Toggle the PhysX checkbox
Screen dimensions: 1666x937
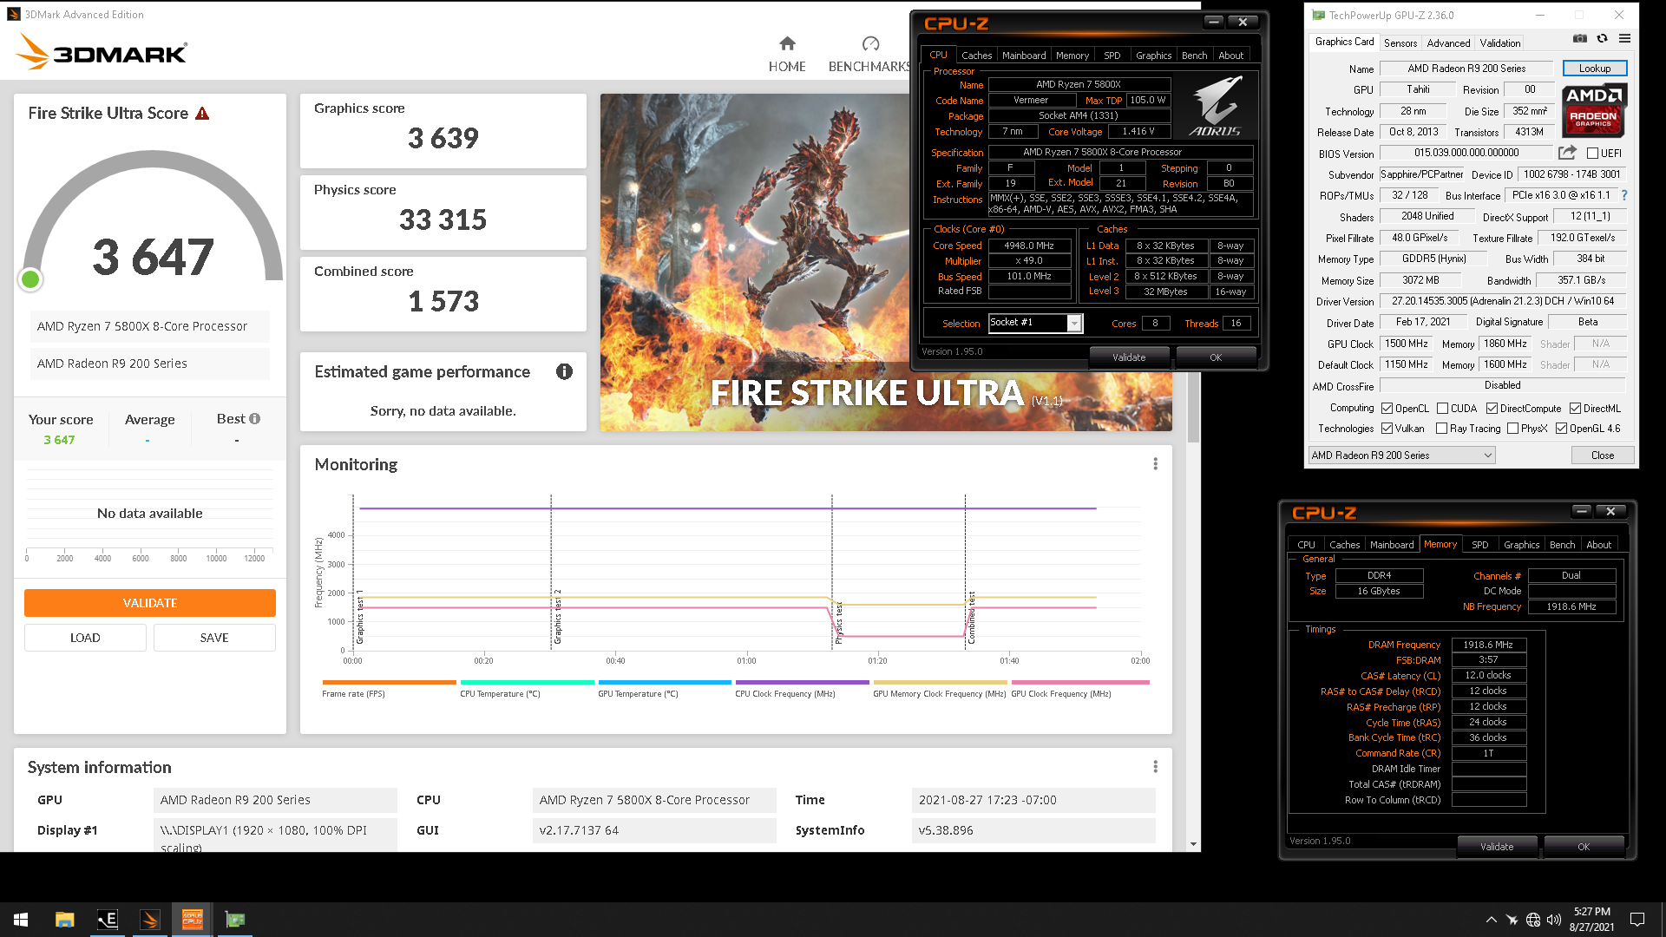[x=1512, y=429]
